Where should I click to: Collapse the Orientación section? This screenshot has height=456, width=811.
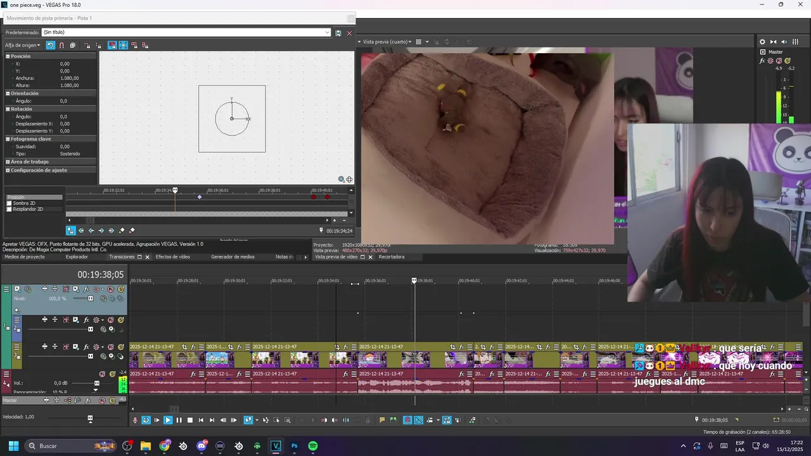point(8,93)
